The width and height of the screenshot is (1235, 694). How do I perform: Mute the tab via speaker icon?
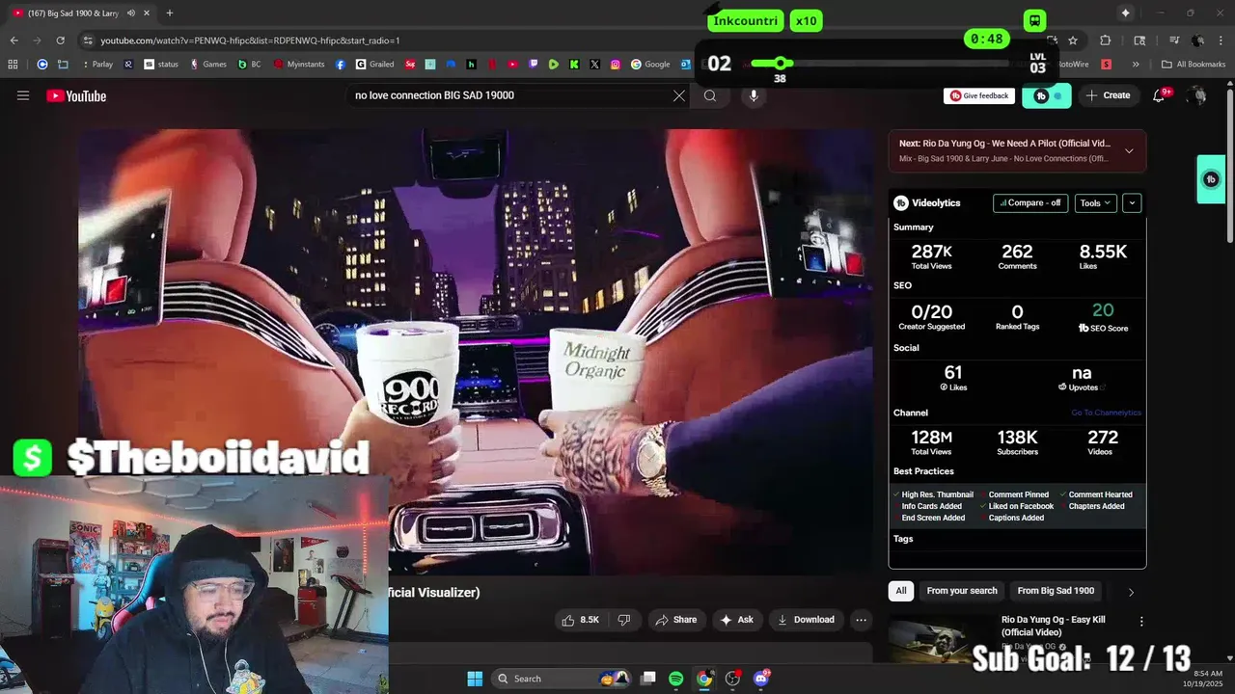pyautogui.click(x=130, y=13)
